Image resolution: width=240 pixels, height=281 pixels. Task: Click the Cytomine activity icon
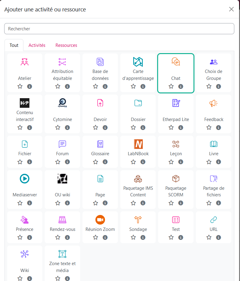tap(62, 103)
